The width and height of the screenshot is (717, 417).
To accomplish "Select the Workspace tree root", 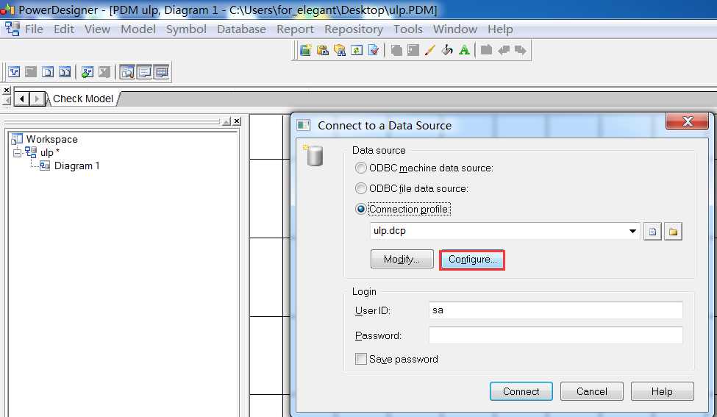I will click(x=51, y=139).
